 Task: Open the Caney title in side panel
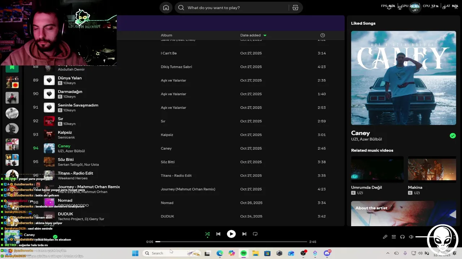pyautogui.click(x=361, y=133)
